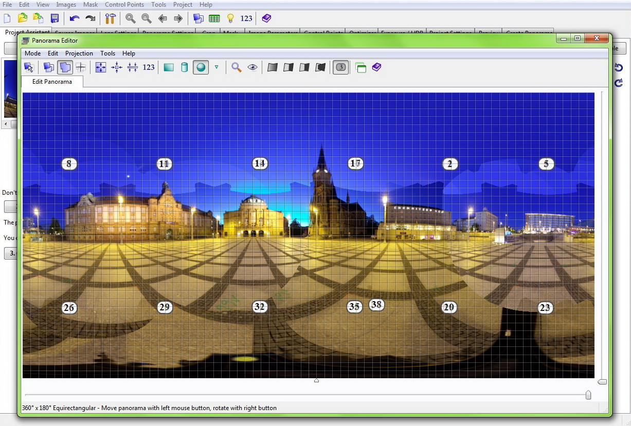Go to previous item with left arrow
The width and height of the screenshot is (631, 426).
(x=163, y=18)
